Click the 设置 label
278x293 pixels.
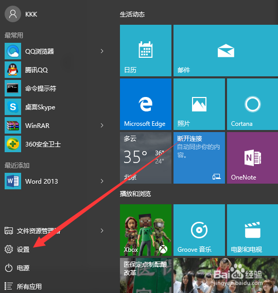click(x=23, y=250)
